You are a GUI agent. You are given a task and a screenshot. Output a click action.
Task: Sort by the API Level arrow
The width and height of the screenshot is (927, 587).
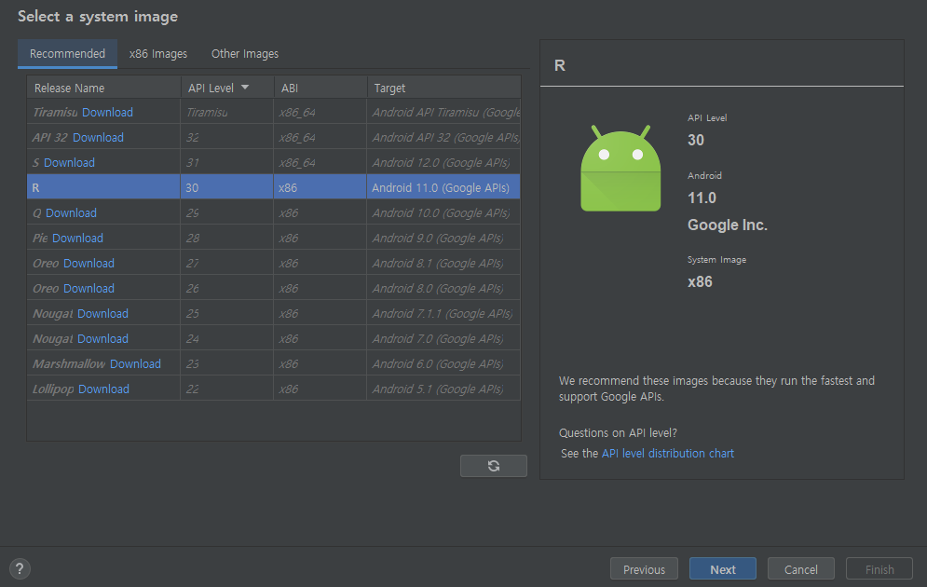point(245,88)
